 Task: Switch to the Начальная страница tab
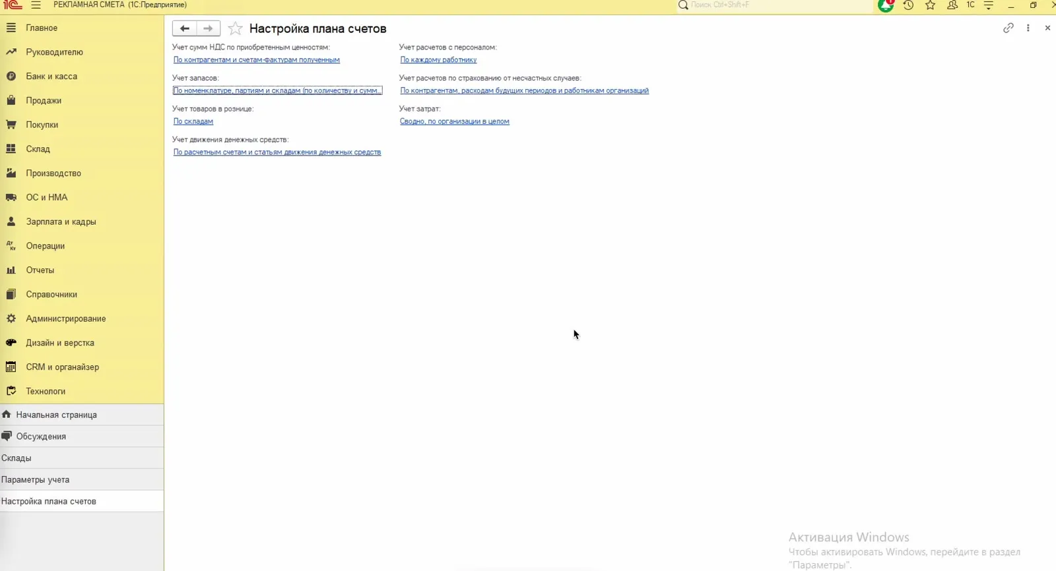[82, 415]
